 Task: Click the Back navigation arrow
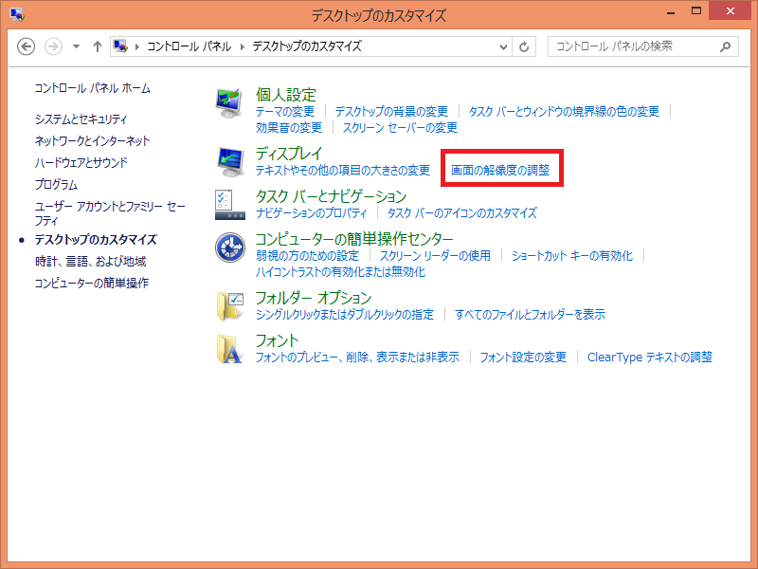pyautogui.click(x=26, y=46)
